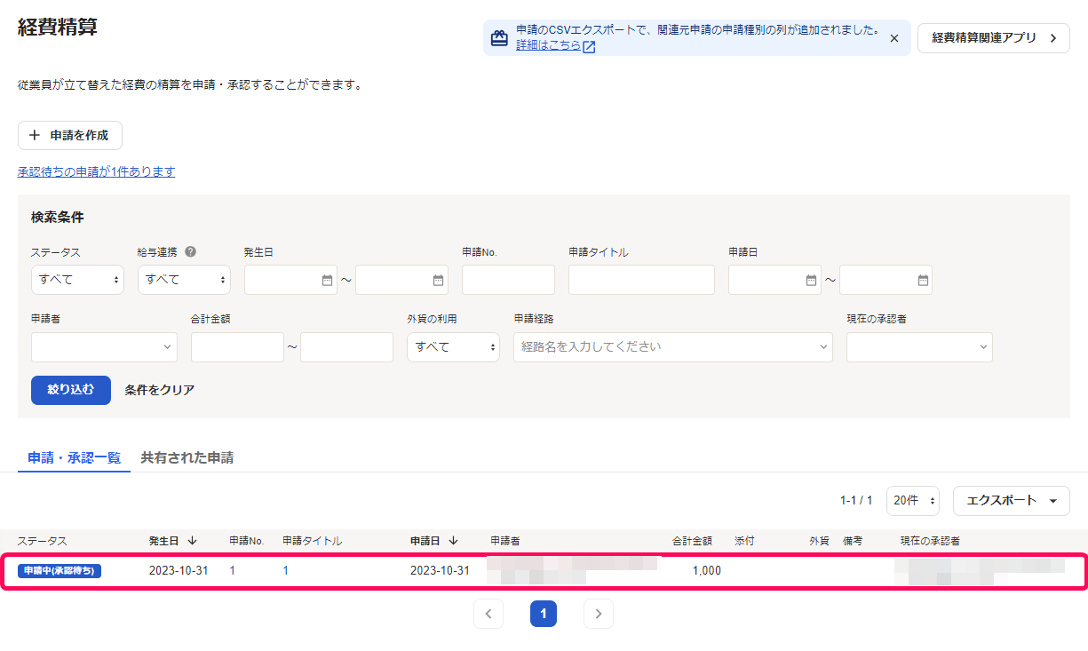1088x651 pixels.
Task: Focus the 申請No. input field
Action: 508,280
